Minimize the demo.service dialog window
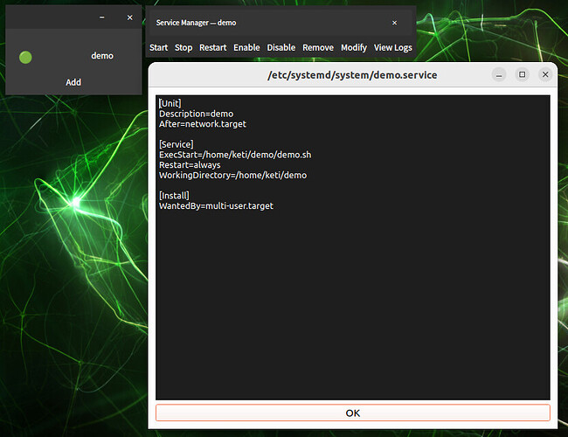568x437 pixels. [499, 75]
